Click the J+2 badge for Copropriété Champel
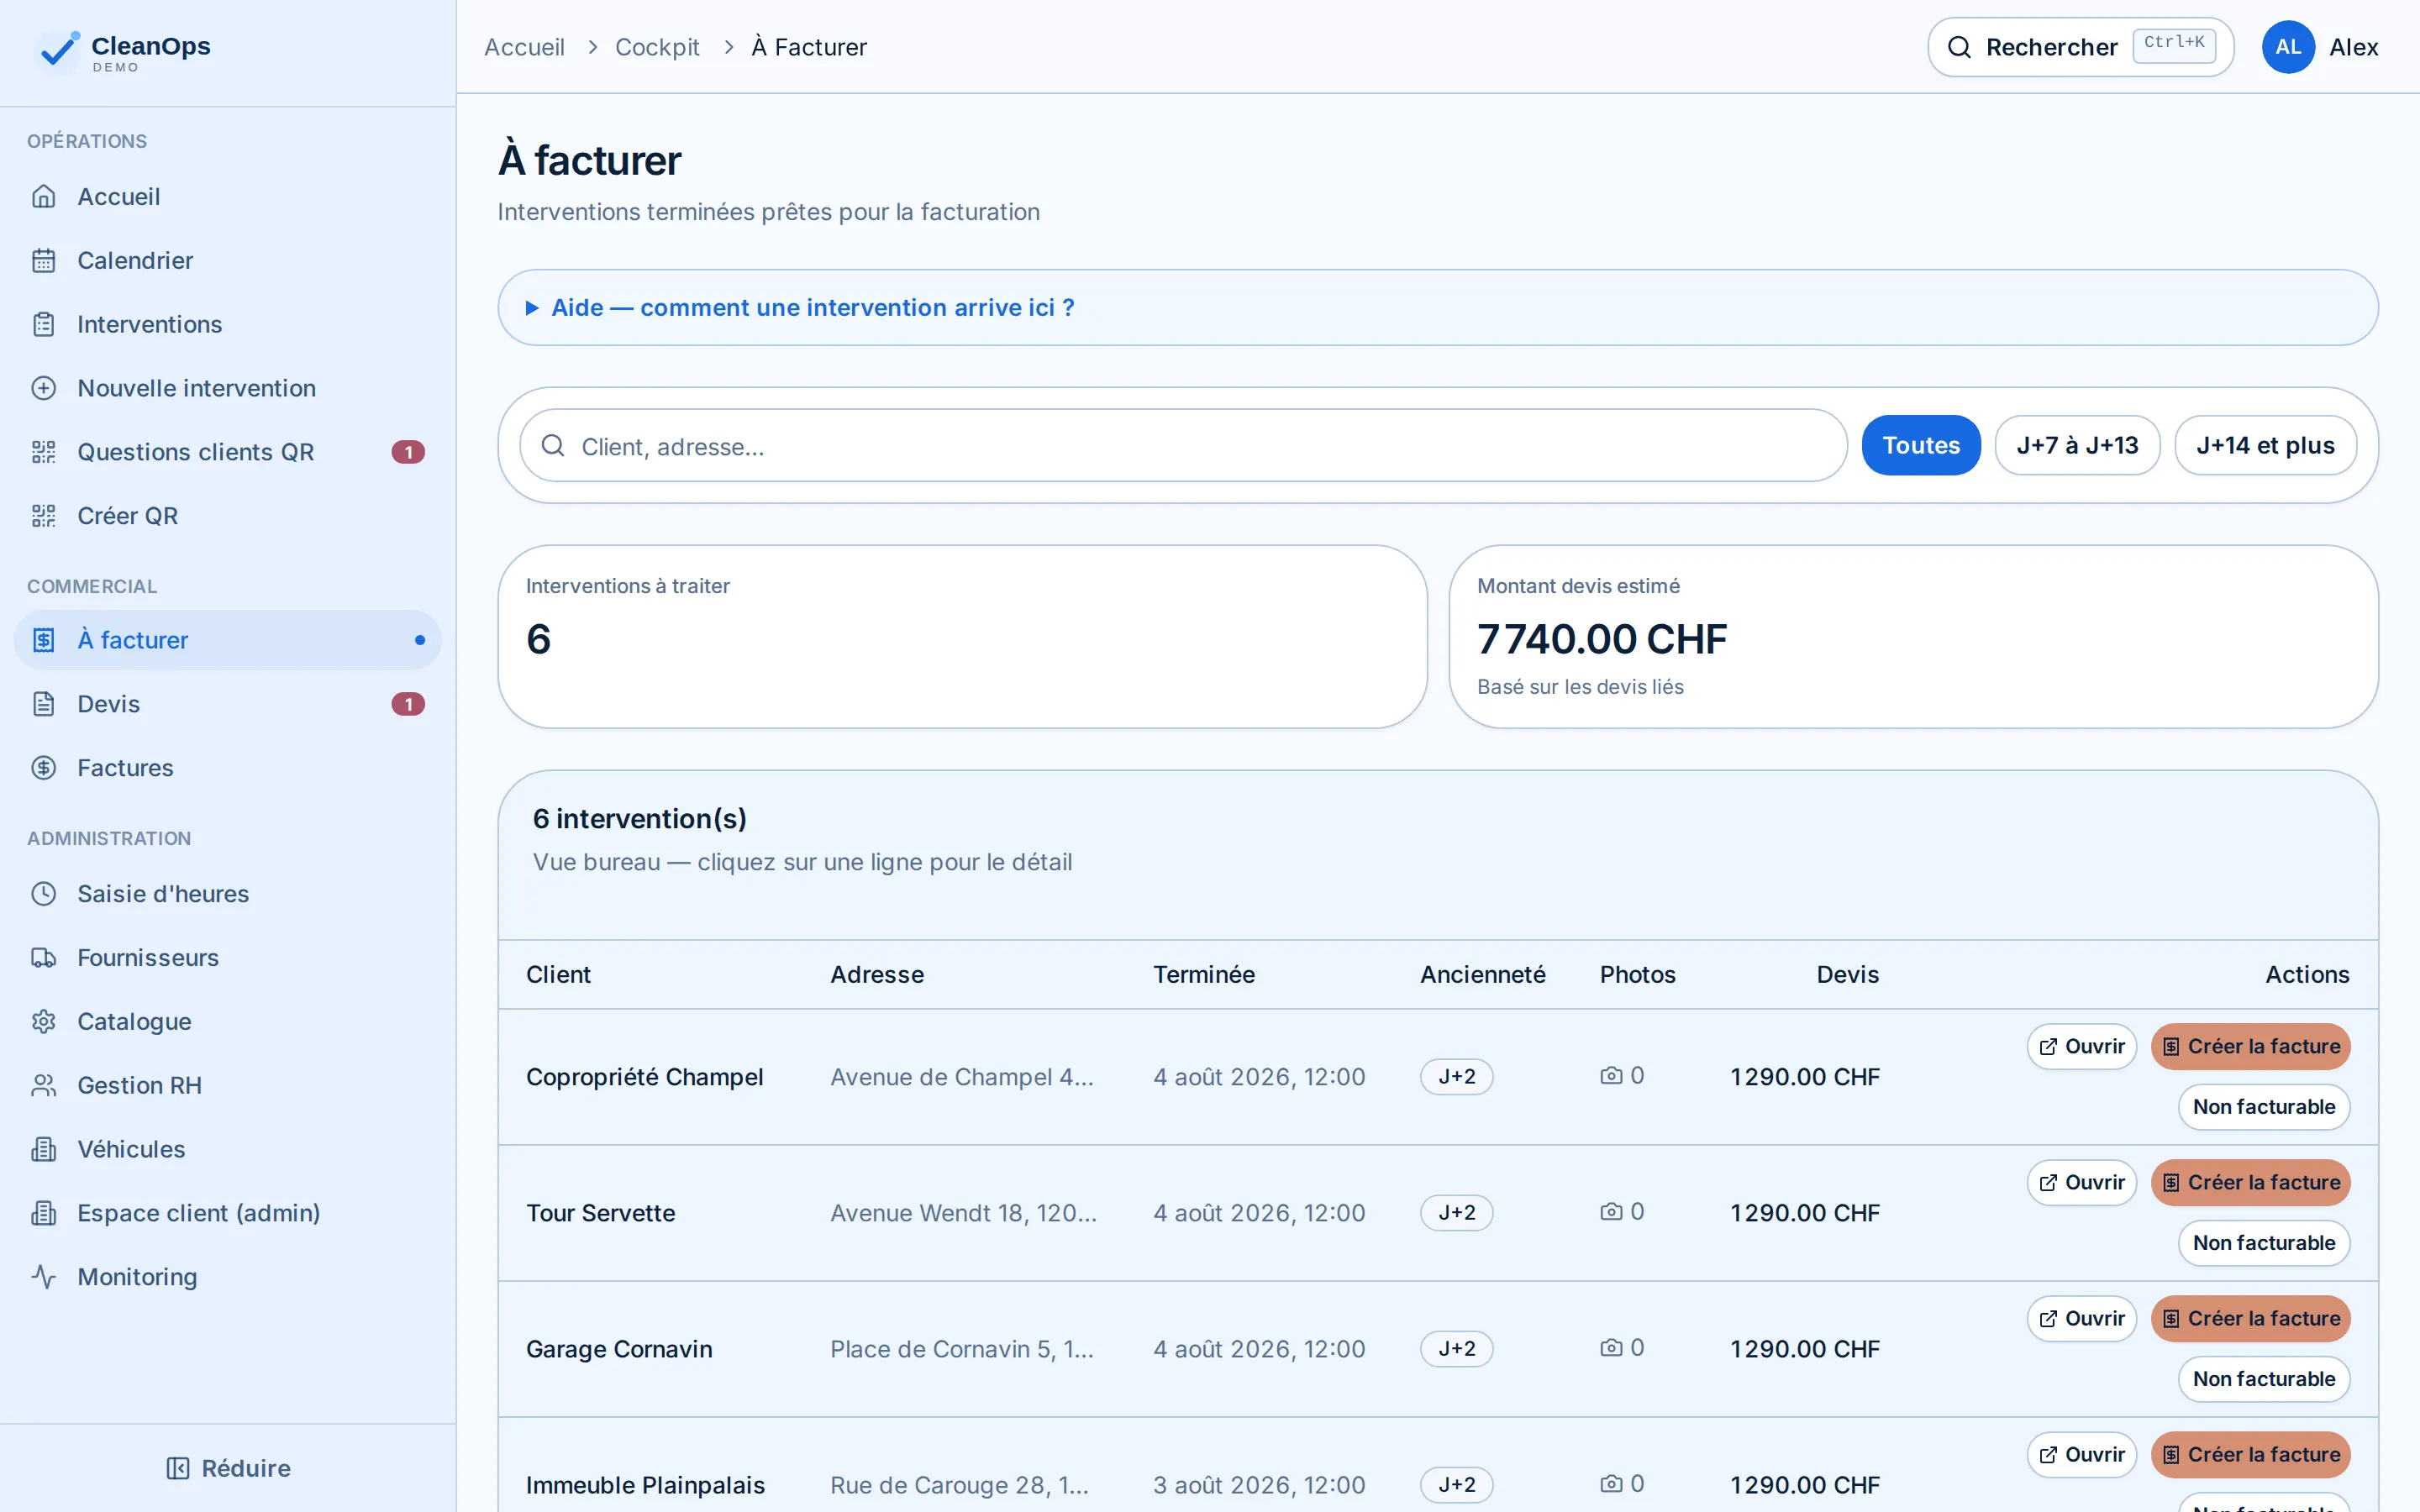The height and width of the screenshot is (1512, 2420). (1456, 1076)
